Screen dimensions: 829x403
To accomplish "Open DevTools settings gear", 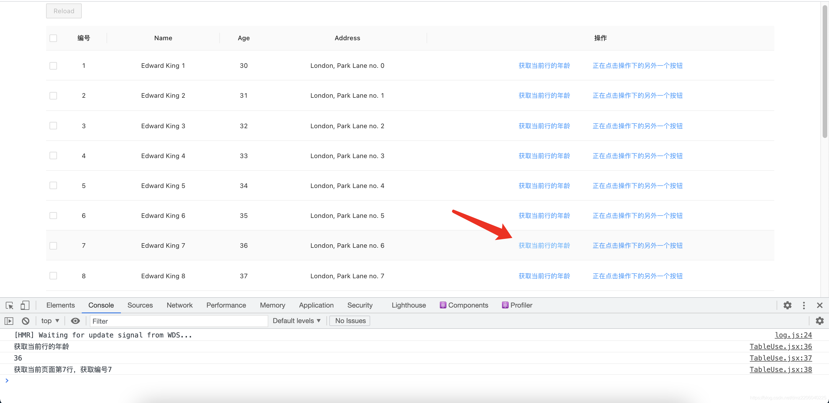I will (x=787, y=305).
